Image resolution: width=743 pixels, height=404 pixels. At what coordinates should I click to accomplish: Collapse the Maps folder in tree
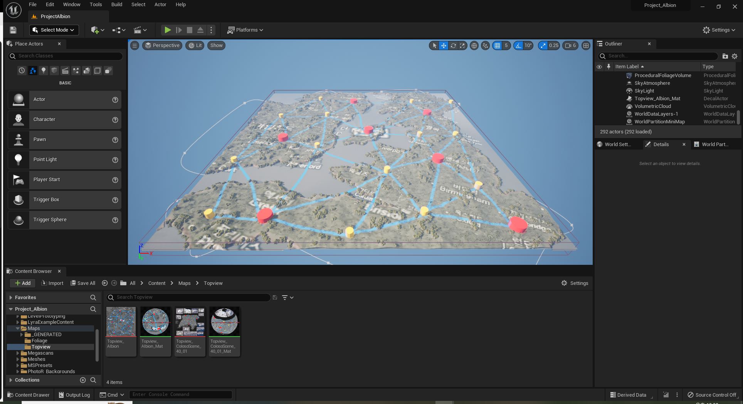click(18, 328)
